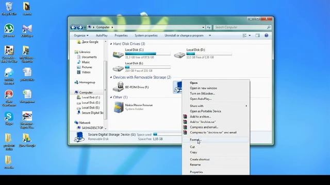The image size is (330, 185).
Task: Open the view options dropdown arrow
Action: click(250, 35)
